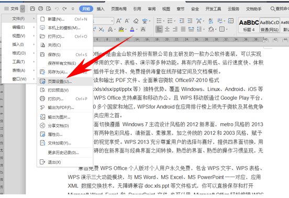
Task: Click the save icon in quick toolbar
Action: coord(32,9)
